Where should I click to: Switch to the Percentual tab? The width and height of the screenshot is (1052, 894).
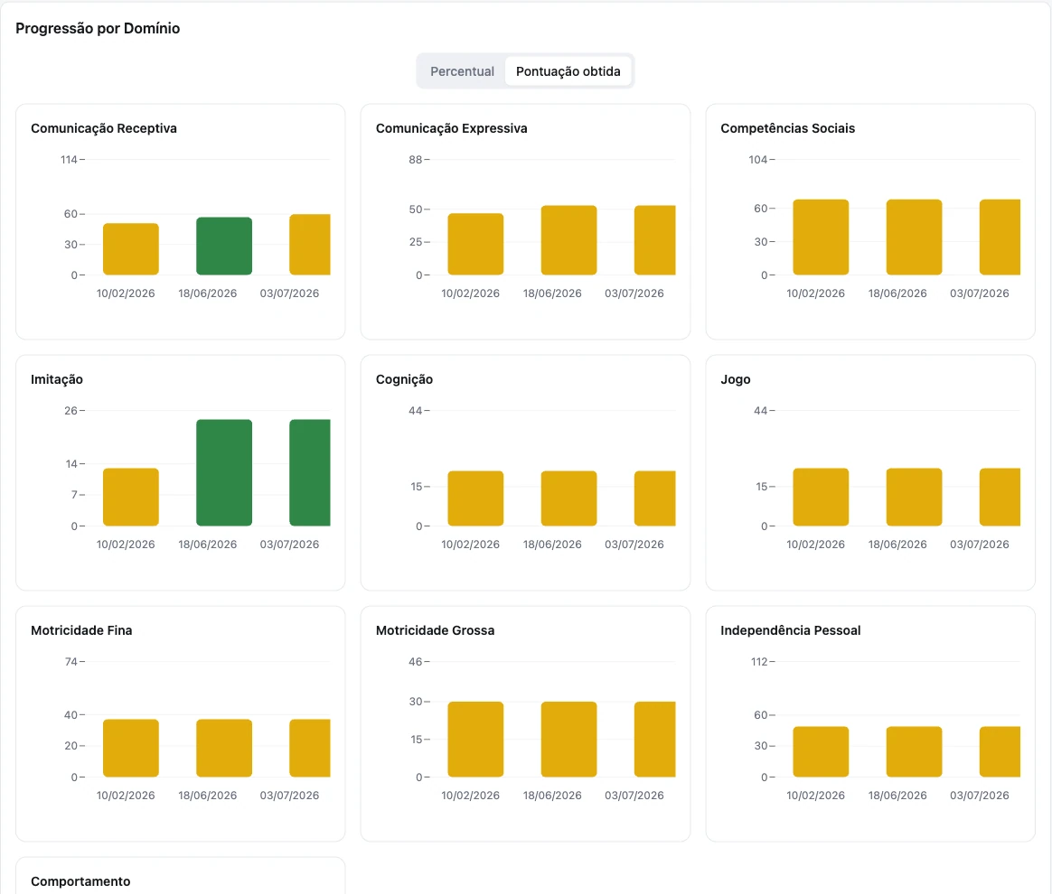pos(462,71)
